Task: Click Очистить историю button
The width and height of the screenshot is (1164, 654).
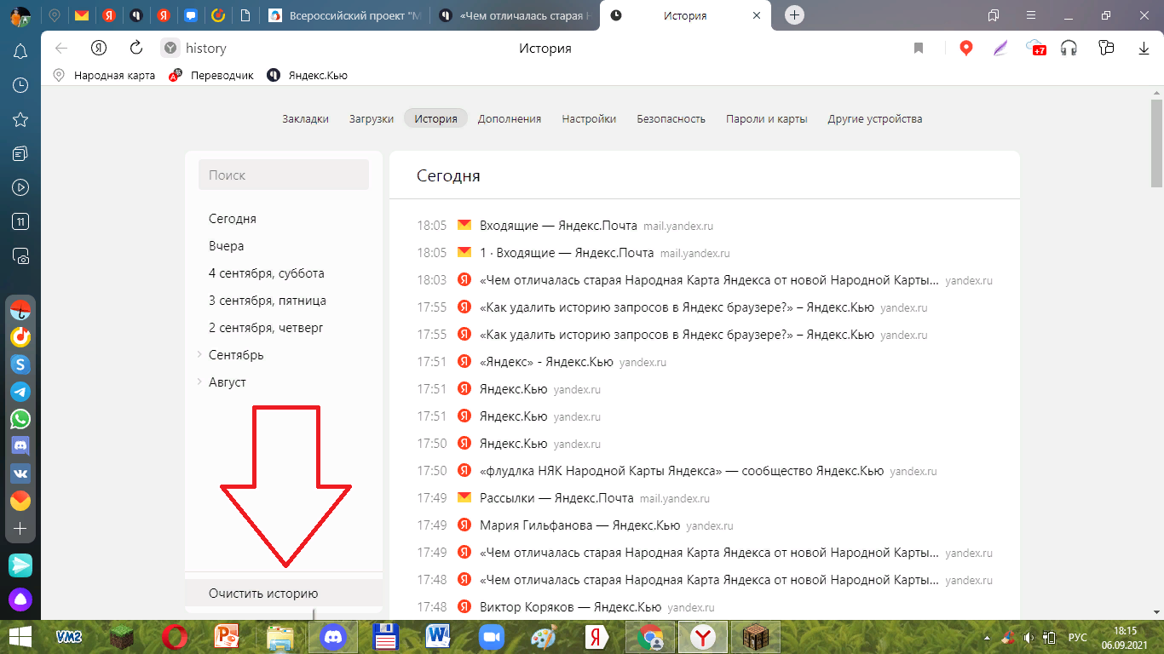Action: 284,594
